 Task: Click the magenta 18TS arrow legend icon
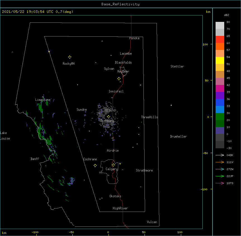point(220,183)
